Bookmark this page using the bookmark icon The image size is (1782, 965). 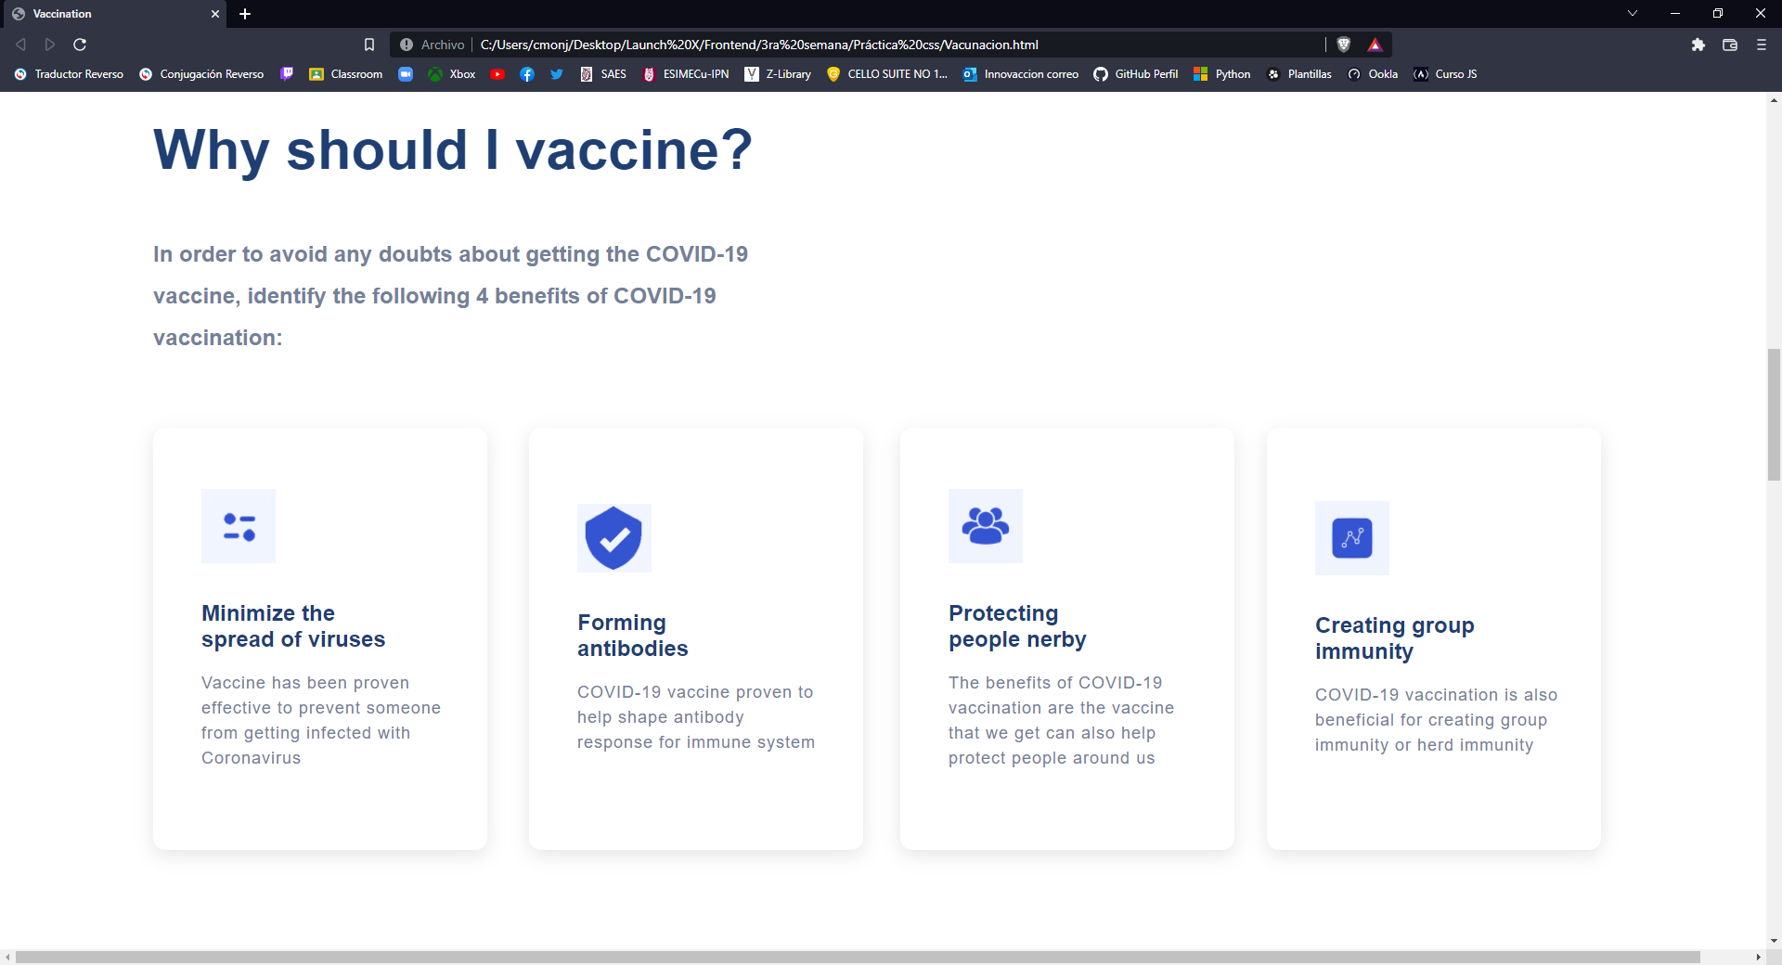click(369, 45)
